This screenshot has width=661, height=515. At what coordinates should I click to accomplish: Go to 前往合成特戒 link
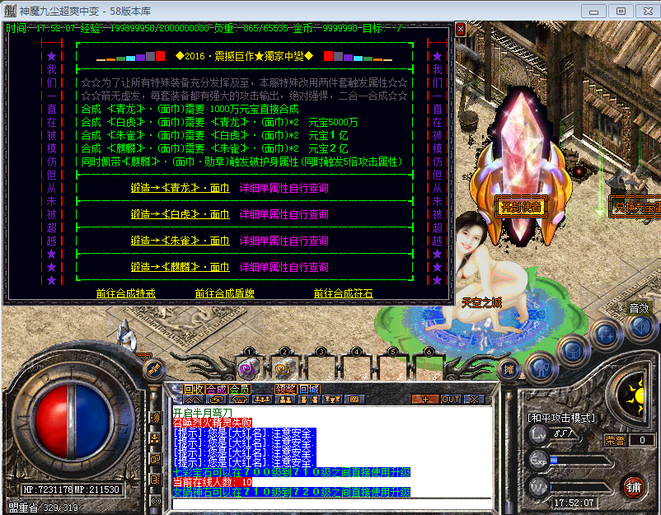point(125,293)
